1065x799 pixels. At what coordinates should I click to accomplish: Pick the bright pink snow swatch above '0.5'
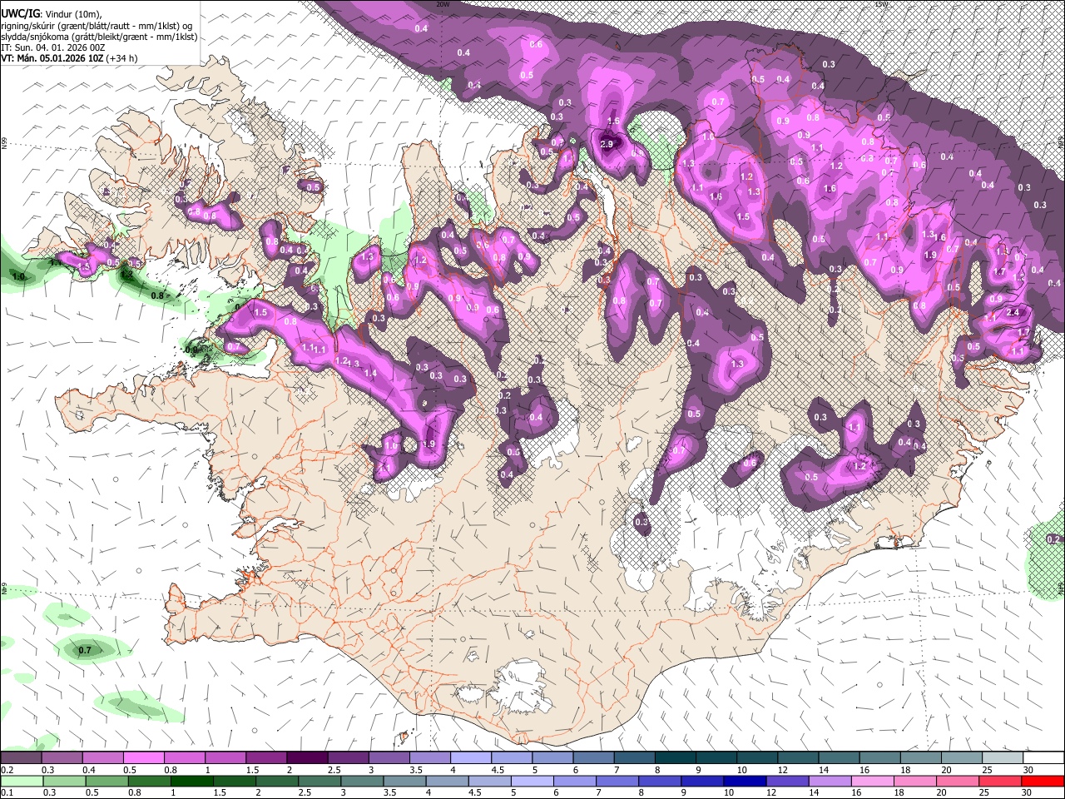click(x=143, y=758)
